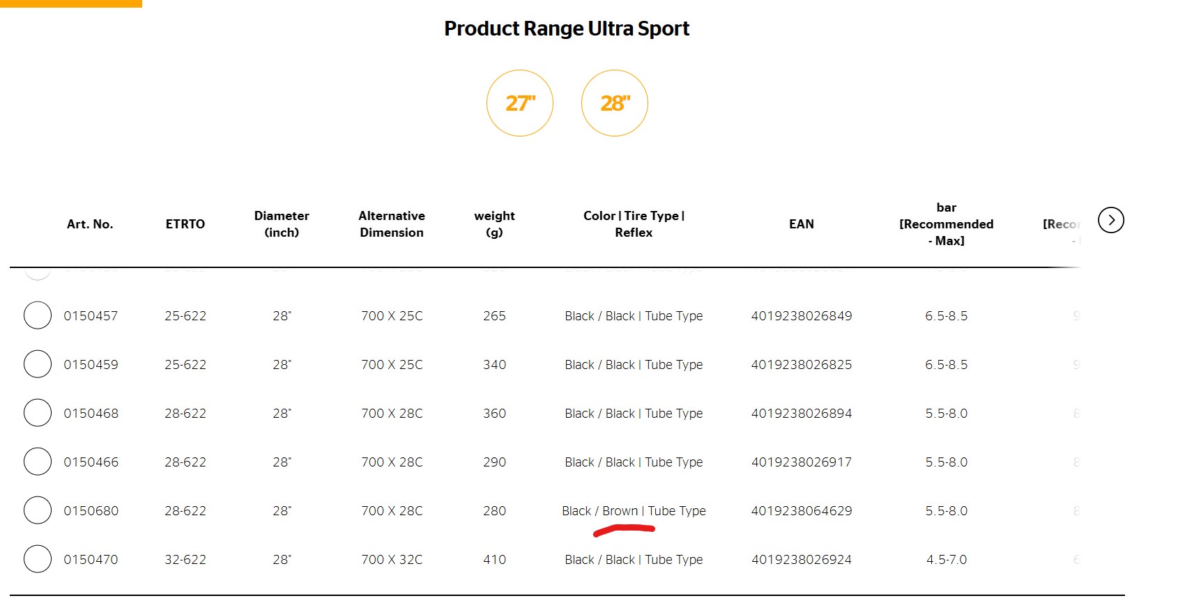The image size is (1194, 612).
Task: Click EAN number 4019238064629
Action: click(802, 511)
